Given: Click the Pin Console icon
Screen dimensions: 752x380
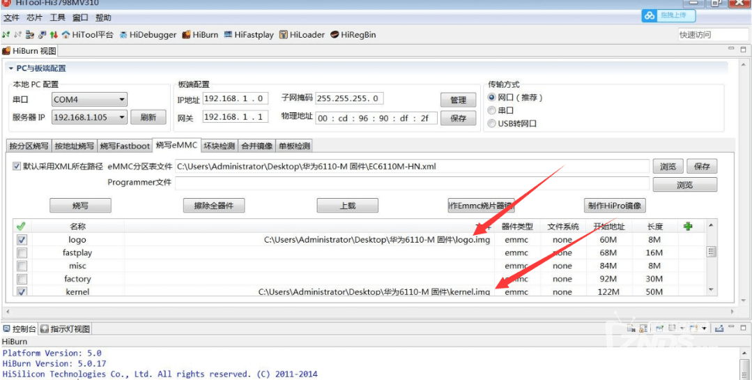Looking at the screenshot, I should 660,328.
